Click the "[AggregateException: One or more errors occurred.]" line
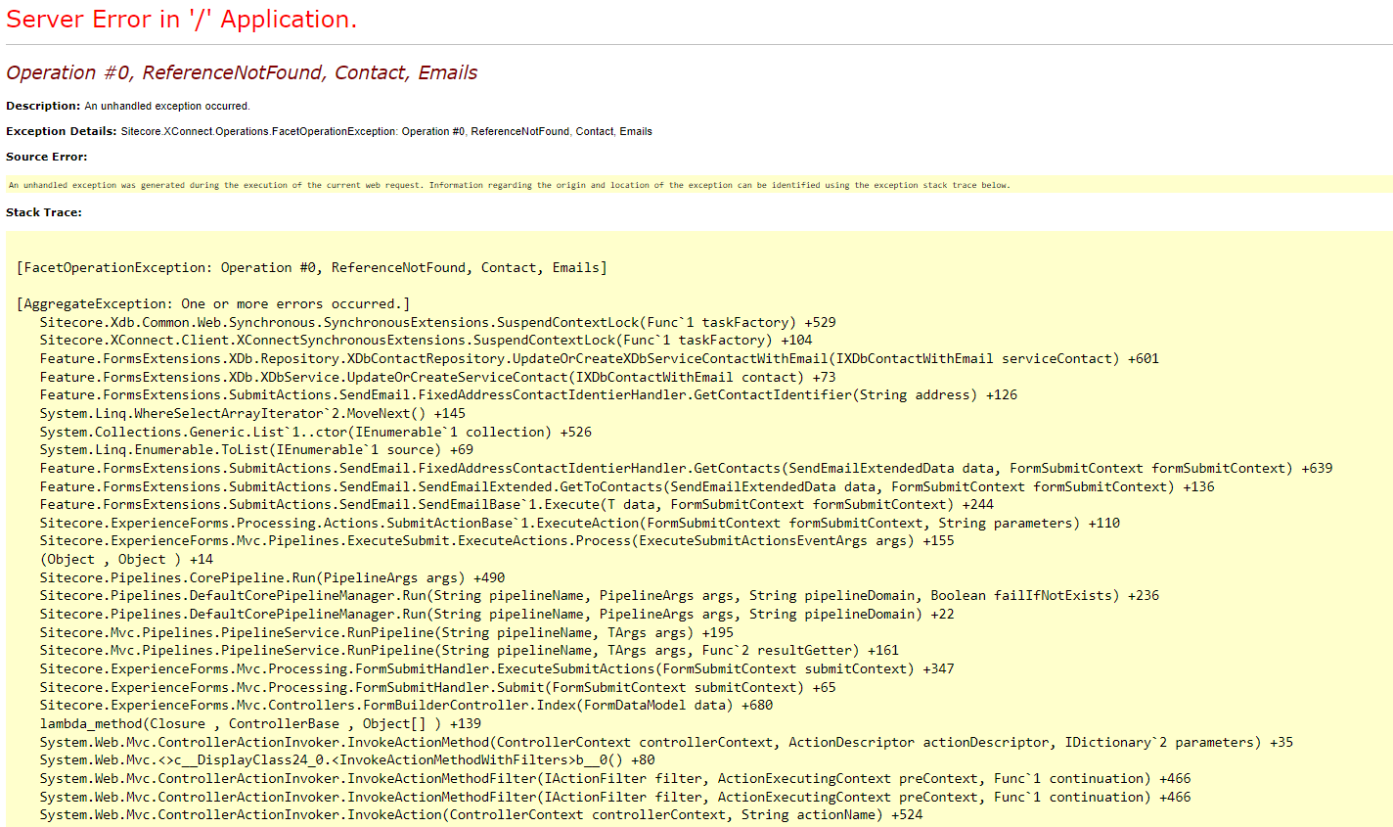Image resolution: width=1393 pixels, height=827 pixels. tap(213, 303)
